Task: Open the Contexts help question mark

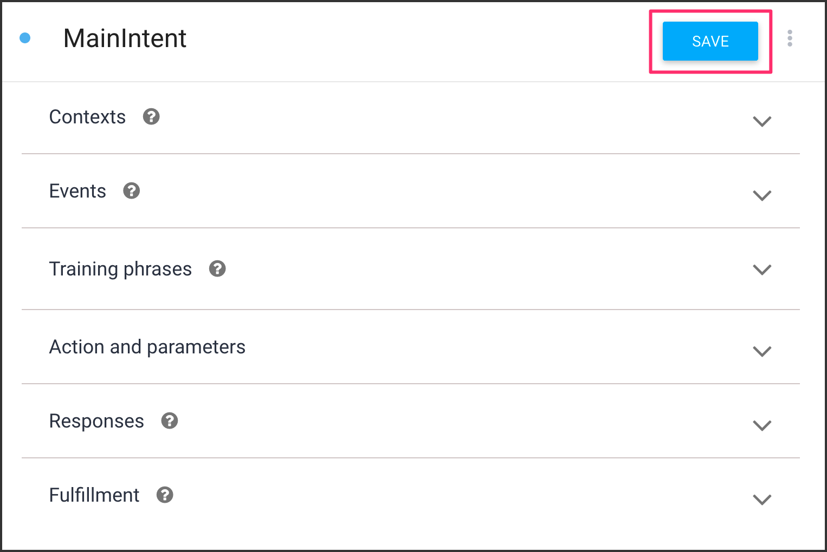Action: click(151, 116)
